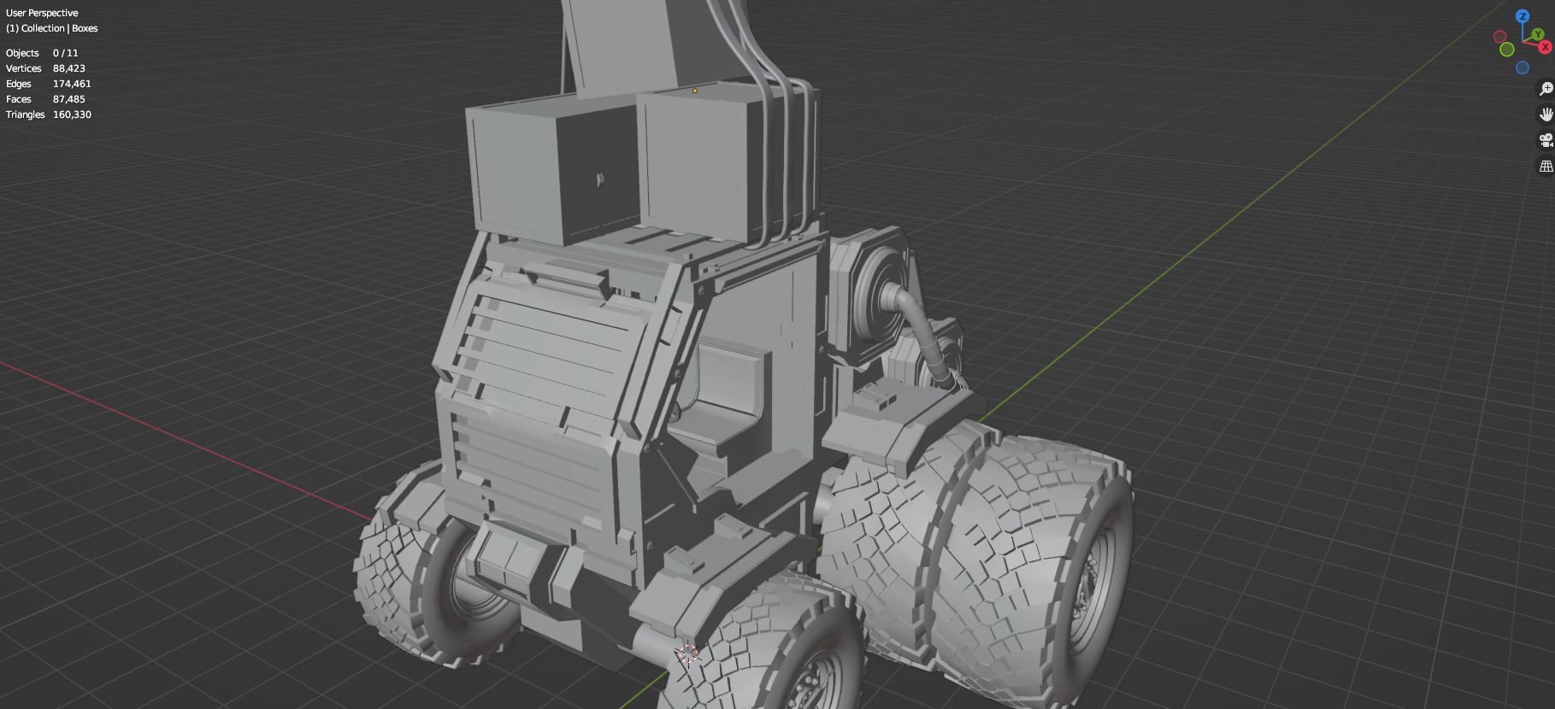Click the "(1) Collection | Boxes" text
The width and height of the screenshot is (1555, 709).
(x=52, y=28)
